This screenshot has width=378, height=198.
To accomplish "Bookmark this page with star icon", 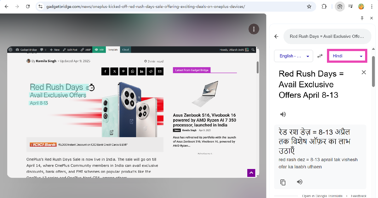I will (309, 6).
